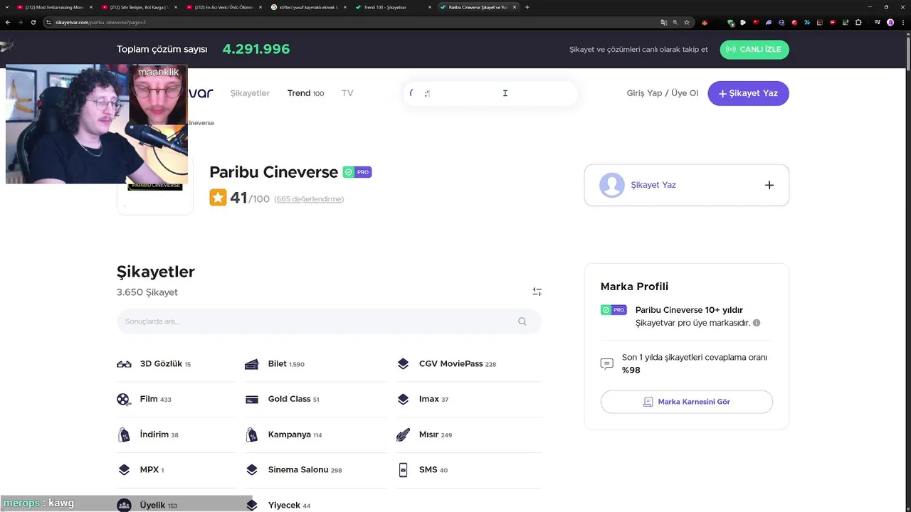911x512 pixels.
Task: Open the Sinema Salonu 298 category
Action: pos(305,470)
